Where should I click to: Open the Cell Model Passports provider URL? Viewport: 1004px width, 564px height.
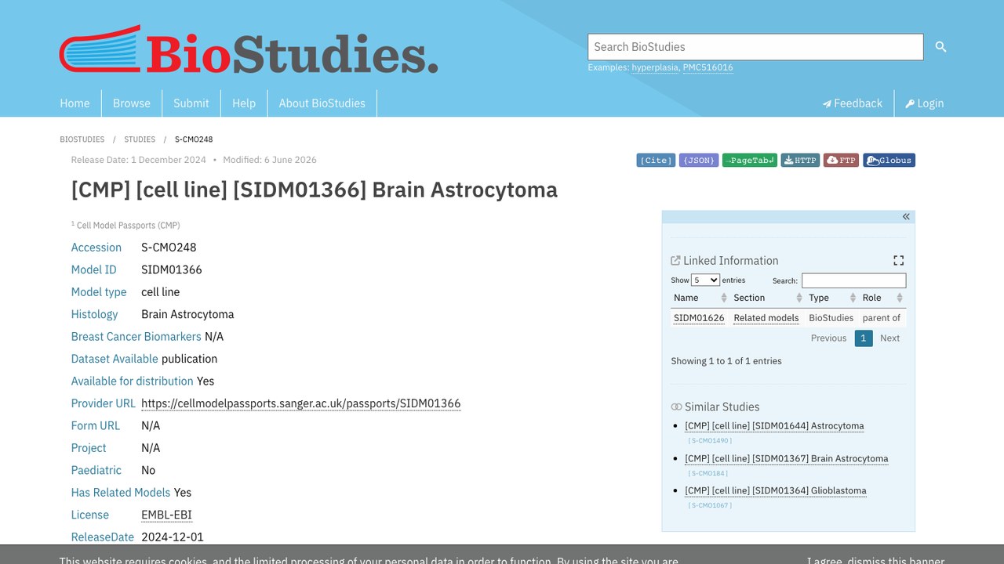pyautogui.click(x=301, y=403)
